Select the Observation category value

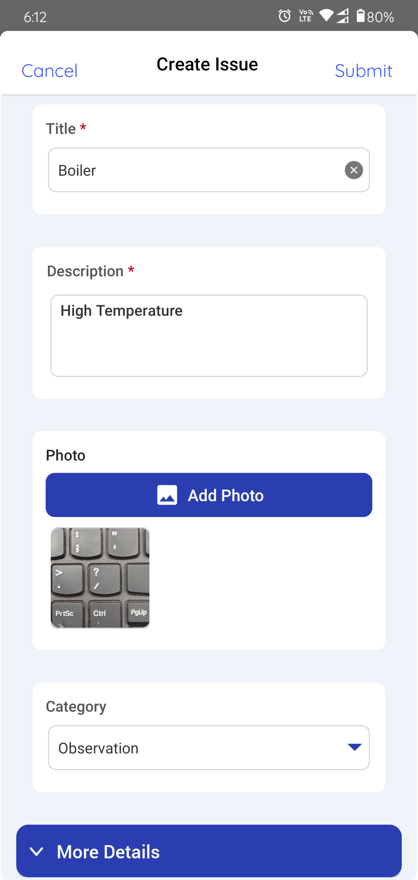pyautogui.click(x=98, y=748)
